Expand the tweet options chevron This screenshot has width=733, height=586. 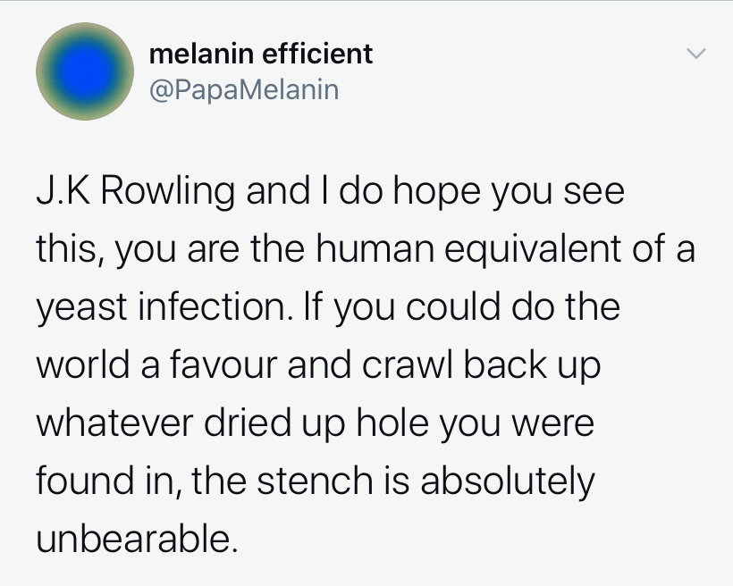695,55
